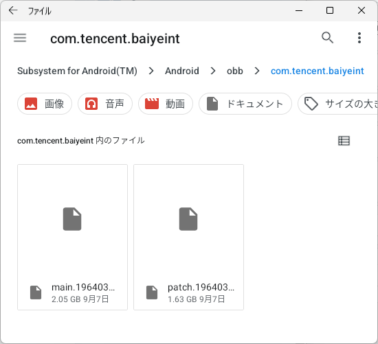Image resolution: width=378 pixels, height=344 pixels.
Task: Close the ファイル window
Action: [x=362, y=10]
